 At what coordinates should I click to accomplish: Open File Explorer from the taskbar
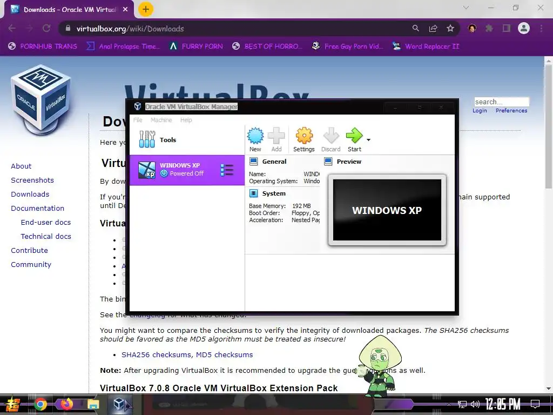click(x=93, y=404)
